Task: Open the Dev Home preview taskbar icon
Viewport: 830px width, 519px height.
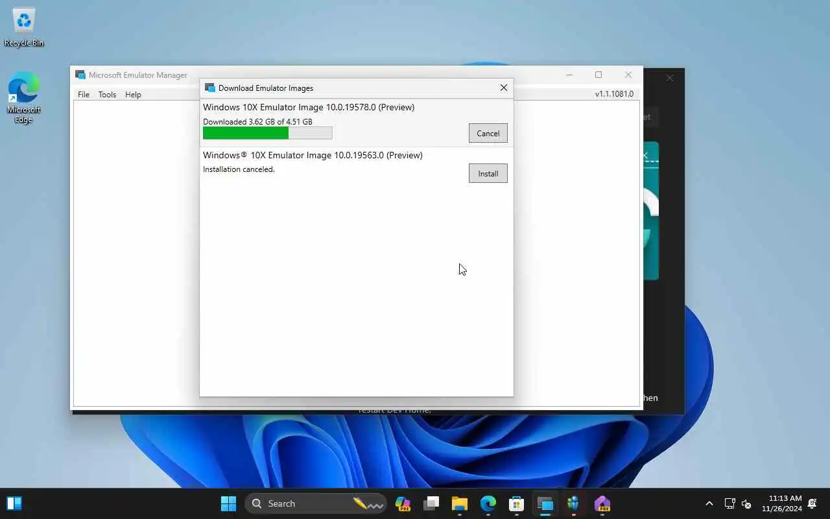Action: (x=602, y=503)
